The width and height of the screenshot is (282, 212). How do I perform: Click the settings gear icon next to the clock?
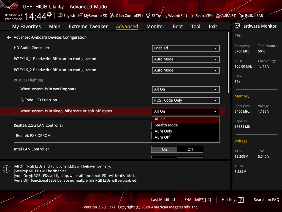click(x=49, y=14)
